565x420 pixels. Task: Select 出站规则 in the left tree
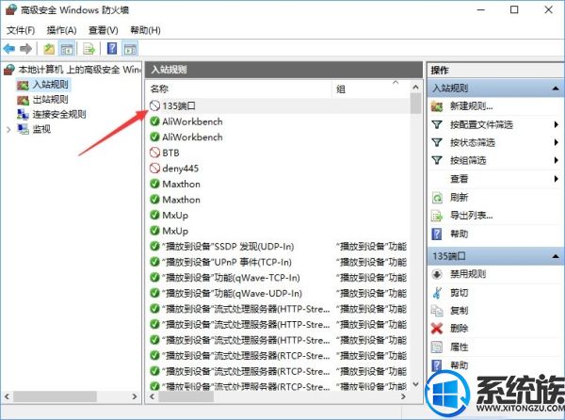(x=50, y=100)
